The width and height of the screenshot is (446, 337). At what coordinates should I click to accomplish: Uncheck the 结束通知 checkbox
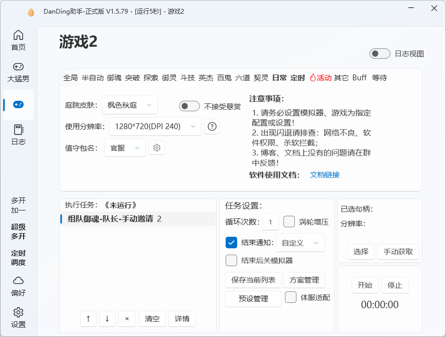[x=231, y=243]
